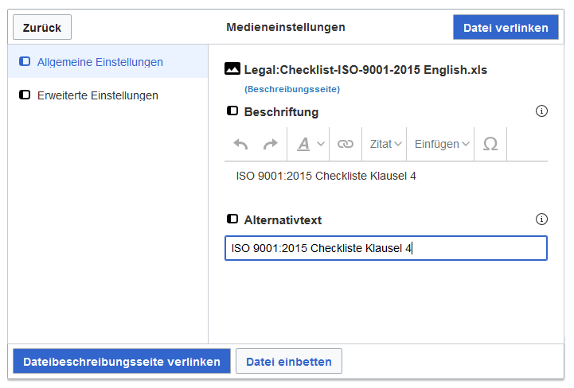Open the Zitat dropdown
This screenshot has width=574, height=388.
click(385, 144)
